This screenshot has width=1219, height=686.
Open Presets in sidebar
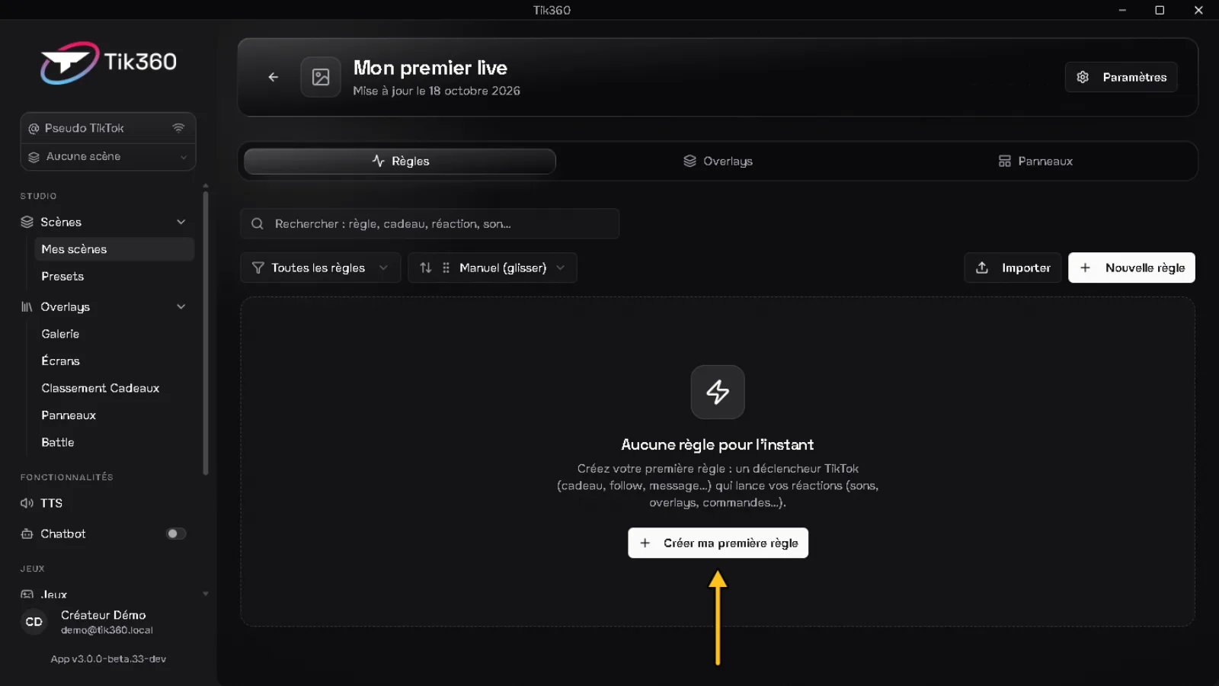tap(62, 277)
